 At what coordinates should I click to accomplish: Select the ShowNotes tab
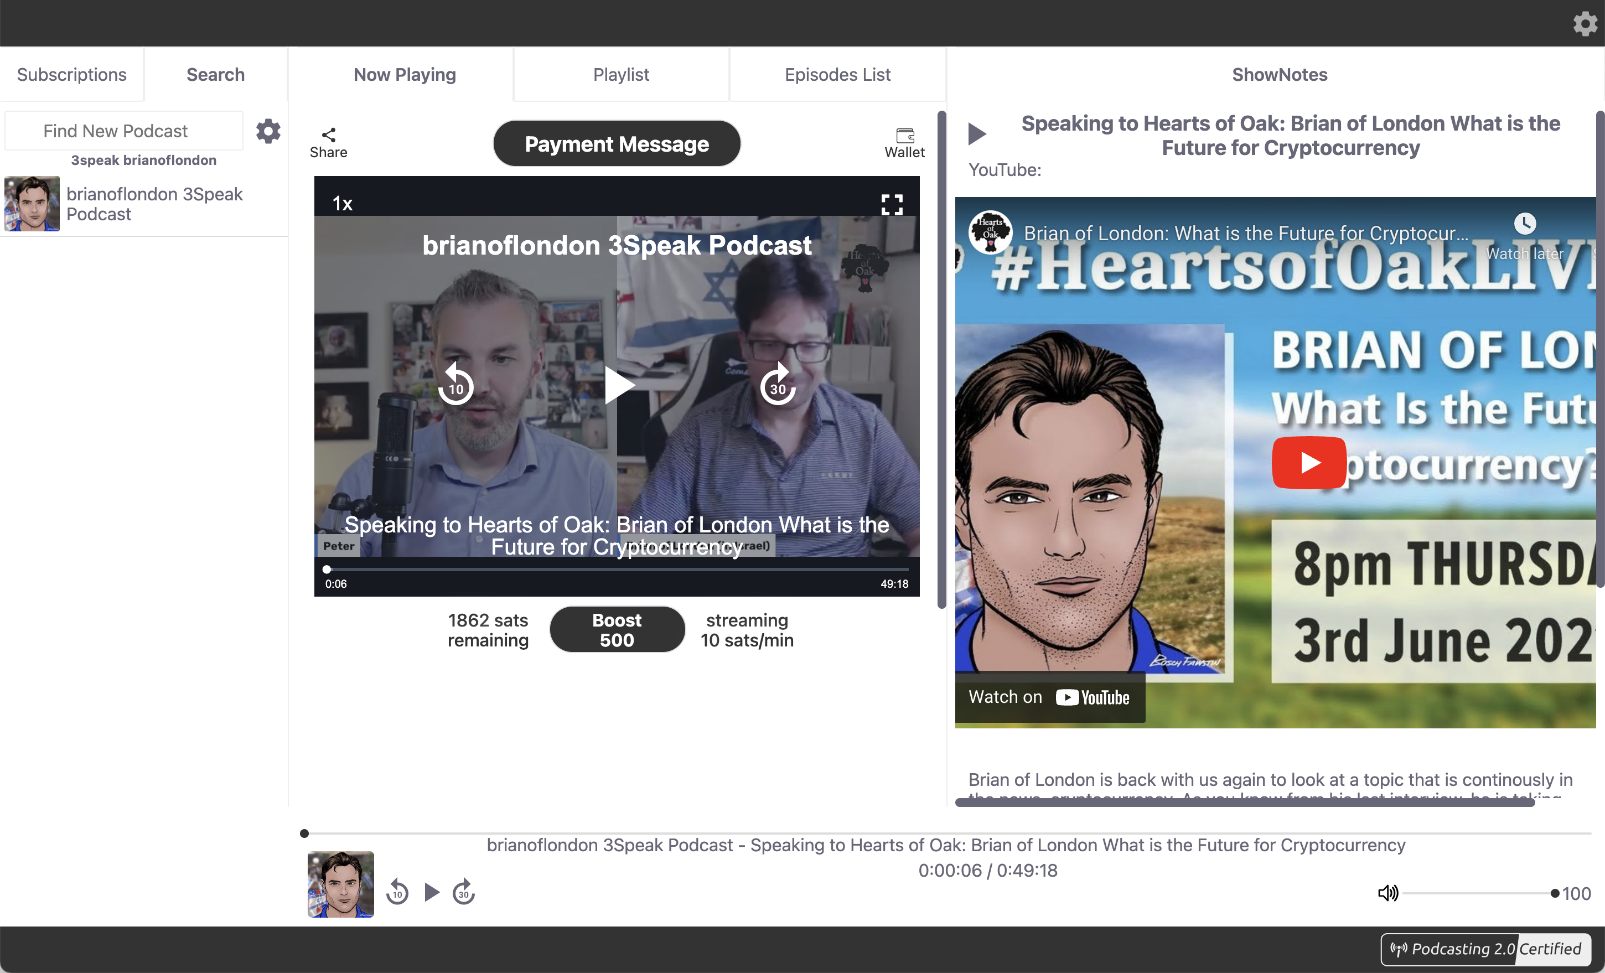click(x=1280, y=74)
